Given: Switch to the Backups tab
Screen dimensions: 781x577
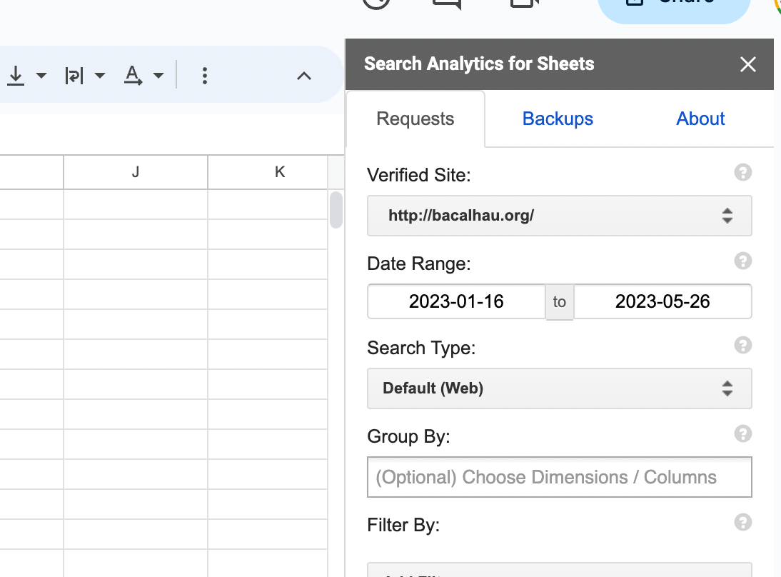Looking at the screenshot, I should (x=558, y=119).
